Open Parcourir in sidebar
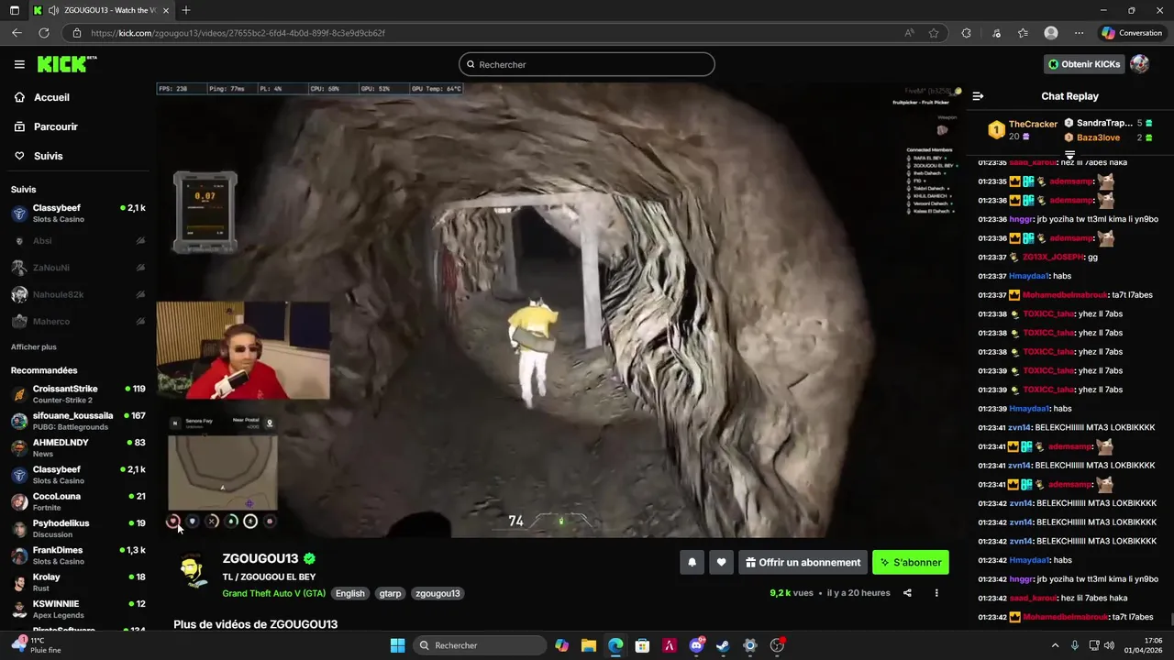The width and height of the screenshot is (1174, 660). click(x=78, y=126)
